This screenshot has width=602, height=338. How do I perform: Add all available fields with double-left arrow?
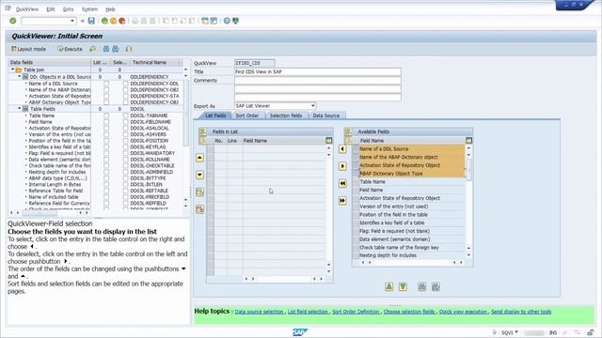[x=342, y=183]
